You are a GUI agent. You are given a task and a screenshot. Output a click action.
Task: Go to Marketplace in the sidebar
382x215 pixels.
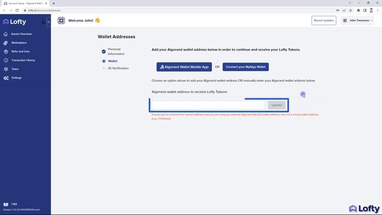pyautogui.click(x=19, y=42)
